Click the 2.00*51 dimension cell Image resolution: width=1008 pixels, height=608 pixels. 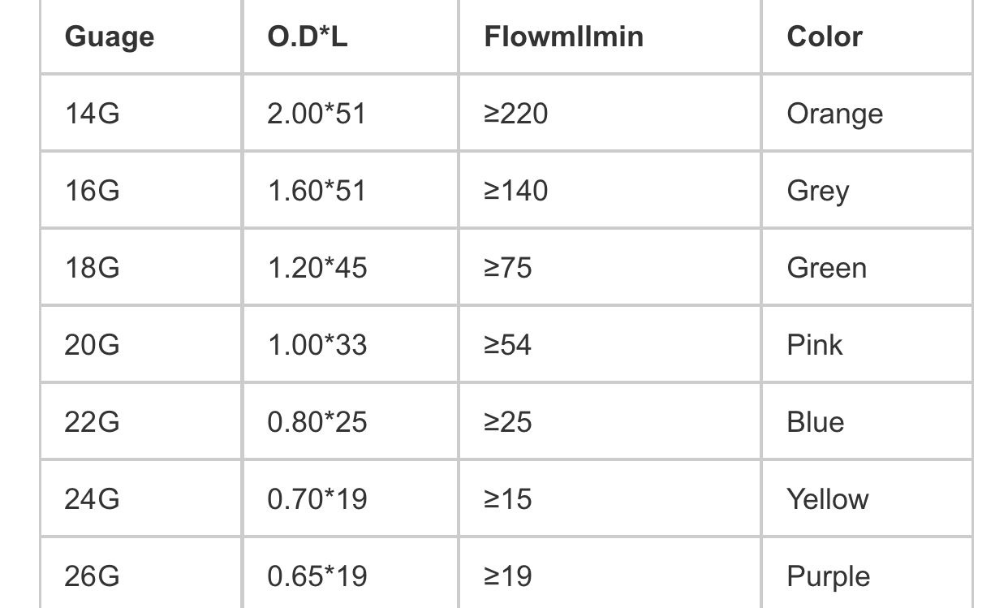click(317, 114)
